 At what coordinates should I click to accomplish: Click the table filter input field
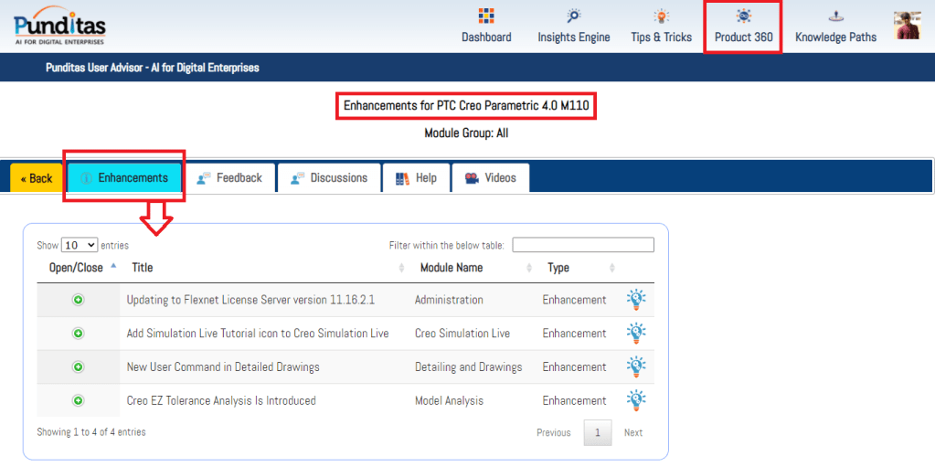(582, 245)
